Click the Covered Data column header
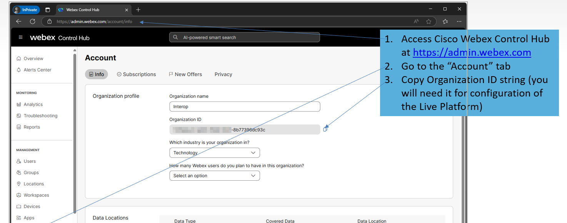 click(x=280, y=221)
